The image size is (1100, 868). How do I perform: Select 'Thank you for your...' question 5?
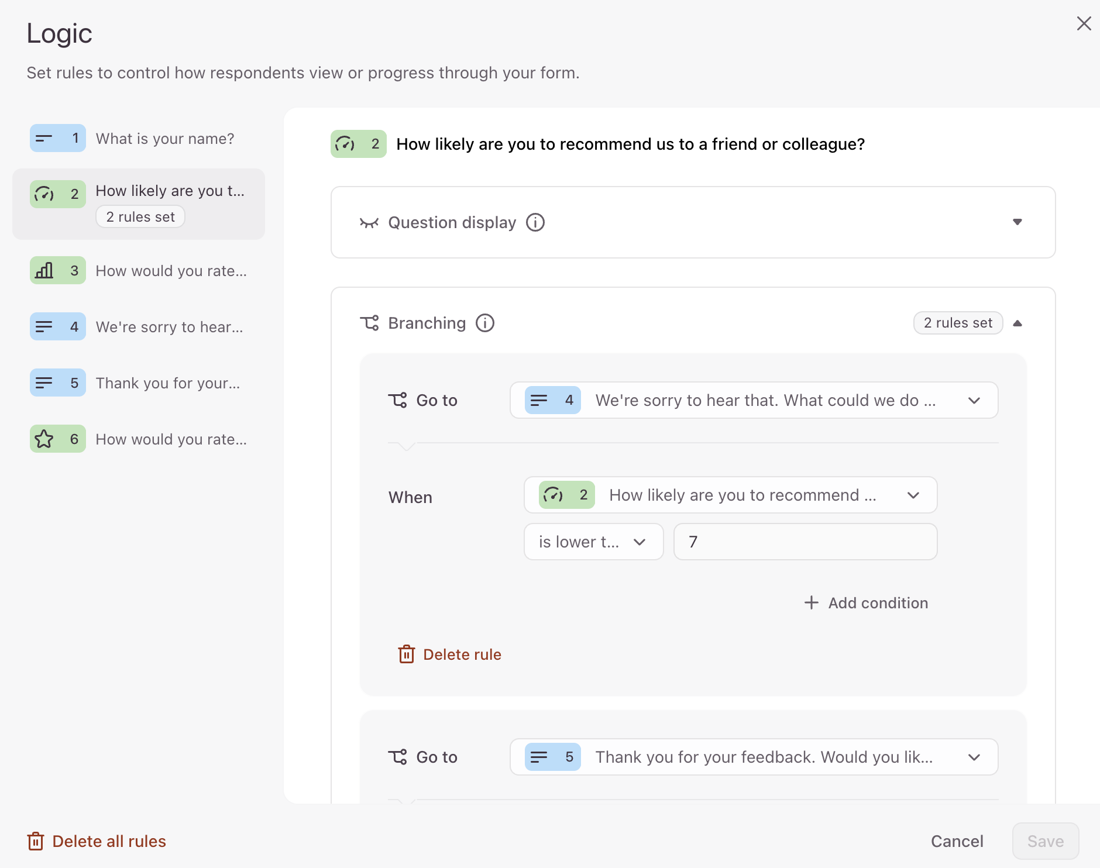click(139, 383)
